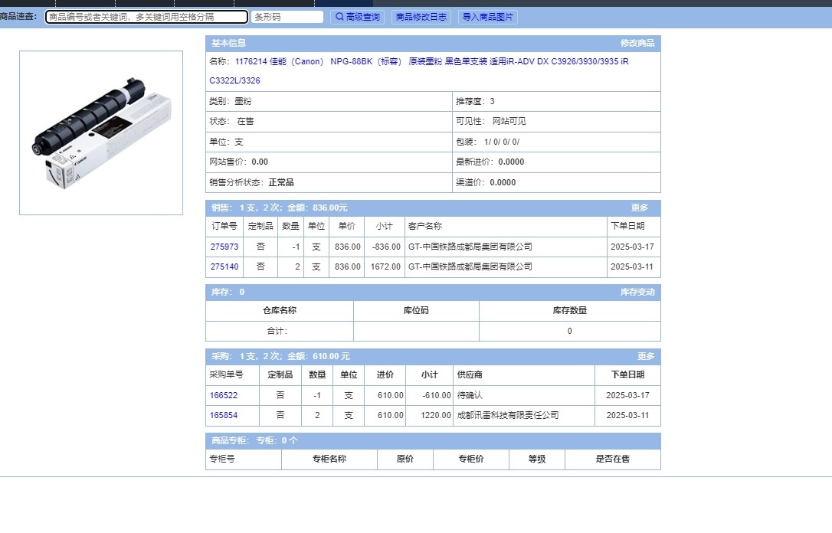Select the 最新进价 value 0.0000

511,162
